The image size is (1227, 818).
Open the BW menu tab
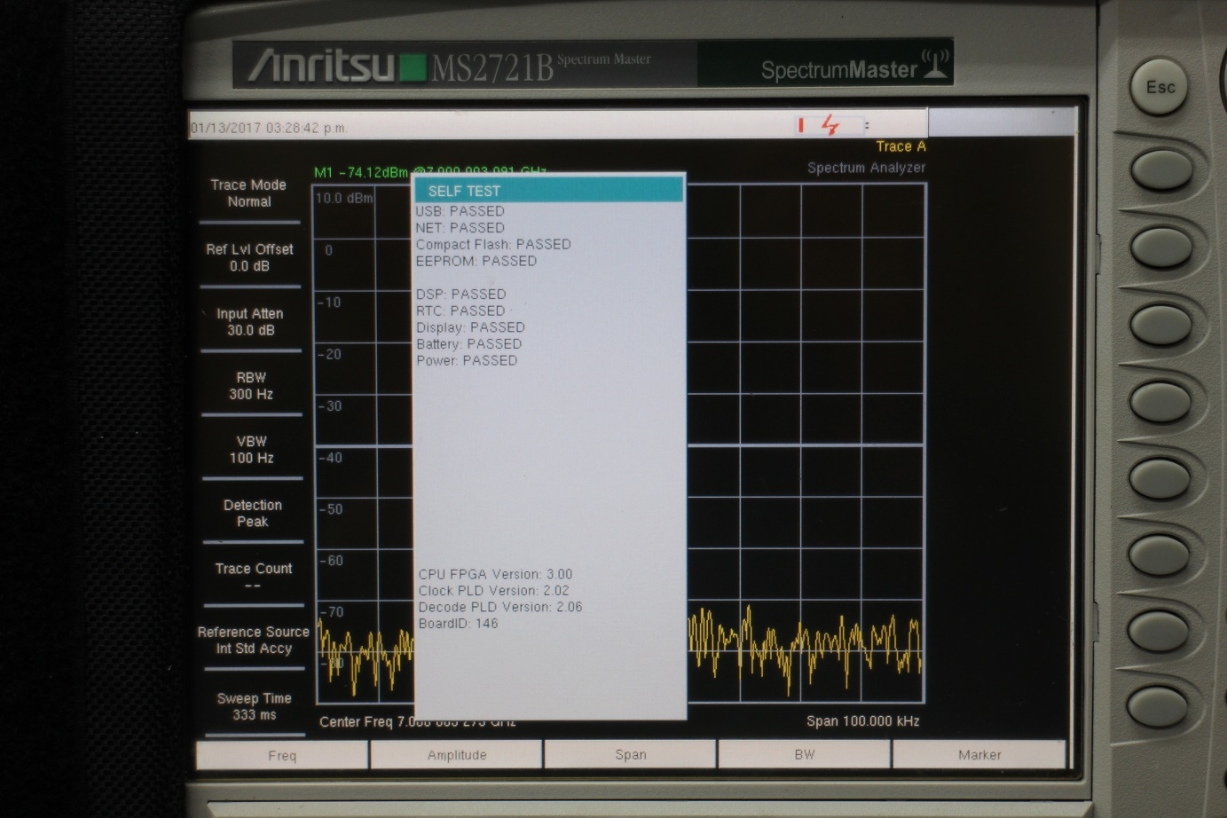805,754
